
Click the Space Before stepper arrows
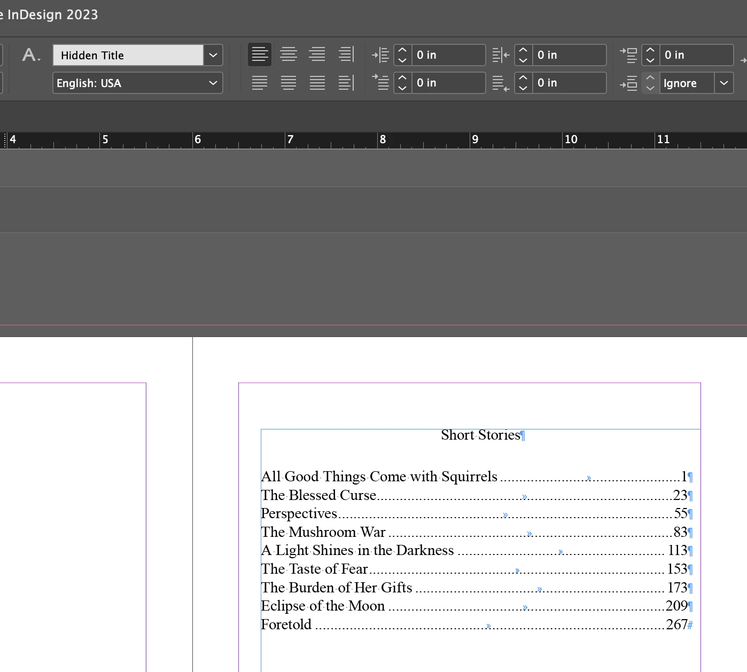(650, 55)
